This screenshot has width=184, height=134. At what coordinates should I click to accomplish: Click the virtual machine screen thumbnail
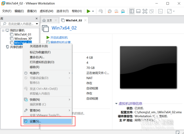[x=148, y=67]
